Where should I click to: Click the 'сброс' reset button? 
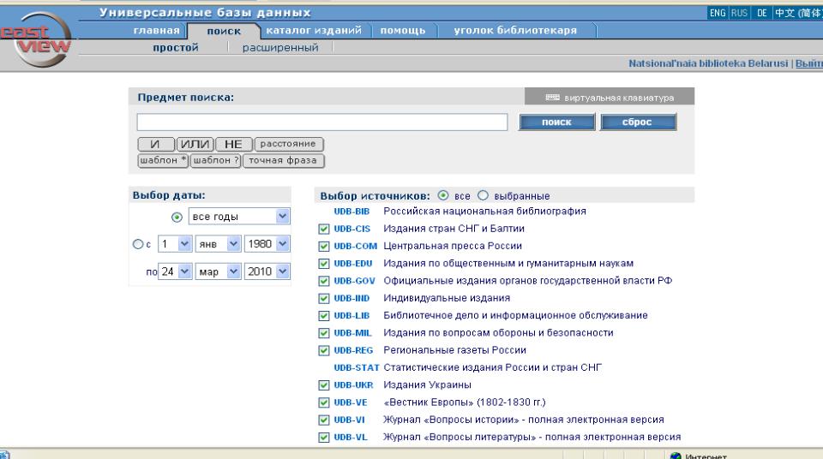(638, 122)
